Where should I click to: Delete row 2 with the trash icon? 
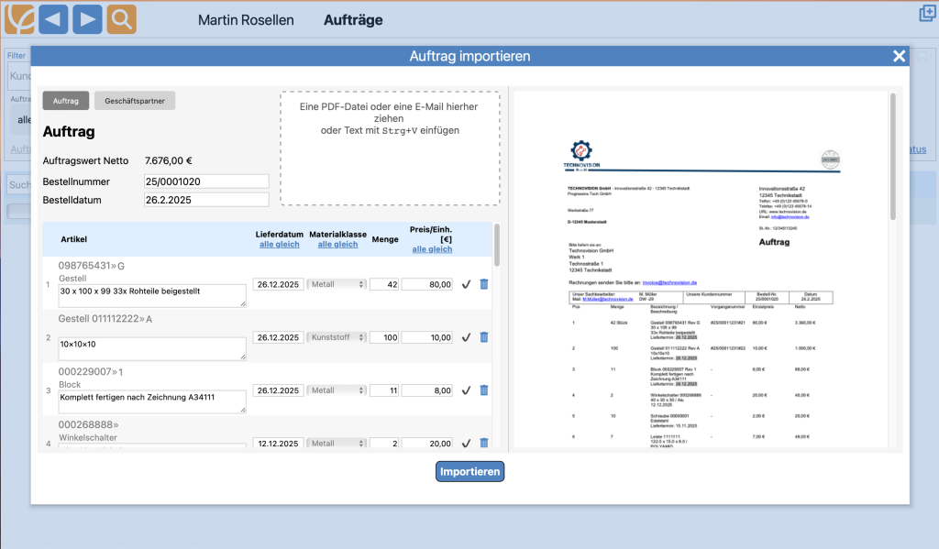tap(484, 337)
